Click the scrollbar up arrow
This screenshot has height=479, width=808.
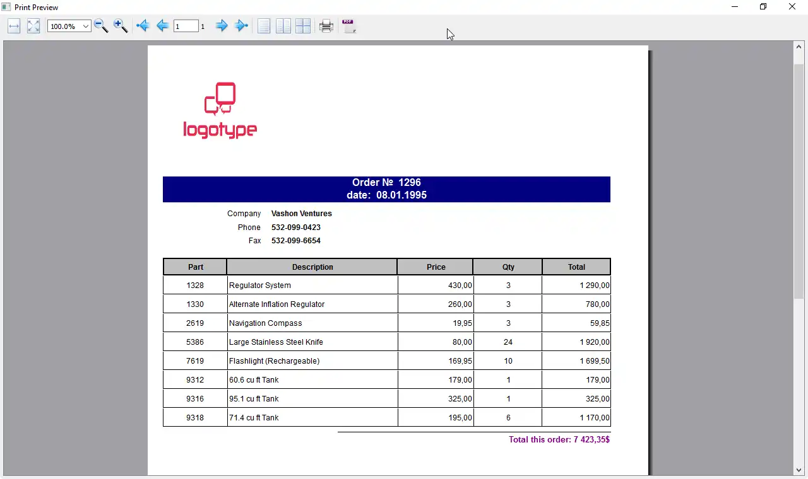(799, 46)
